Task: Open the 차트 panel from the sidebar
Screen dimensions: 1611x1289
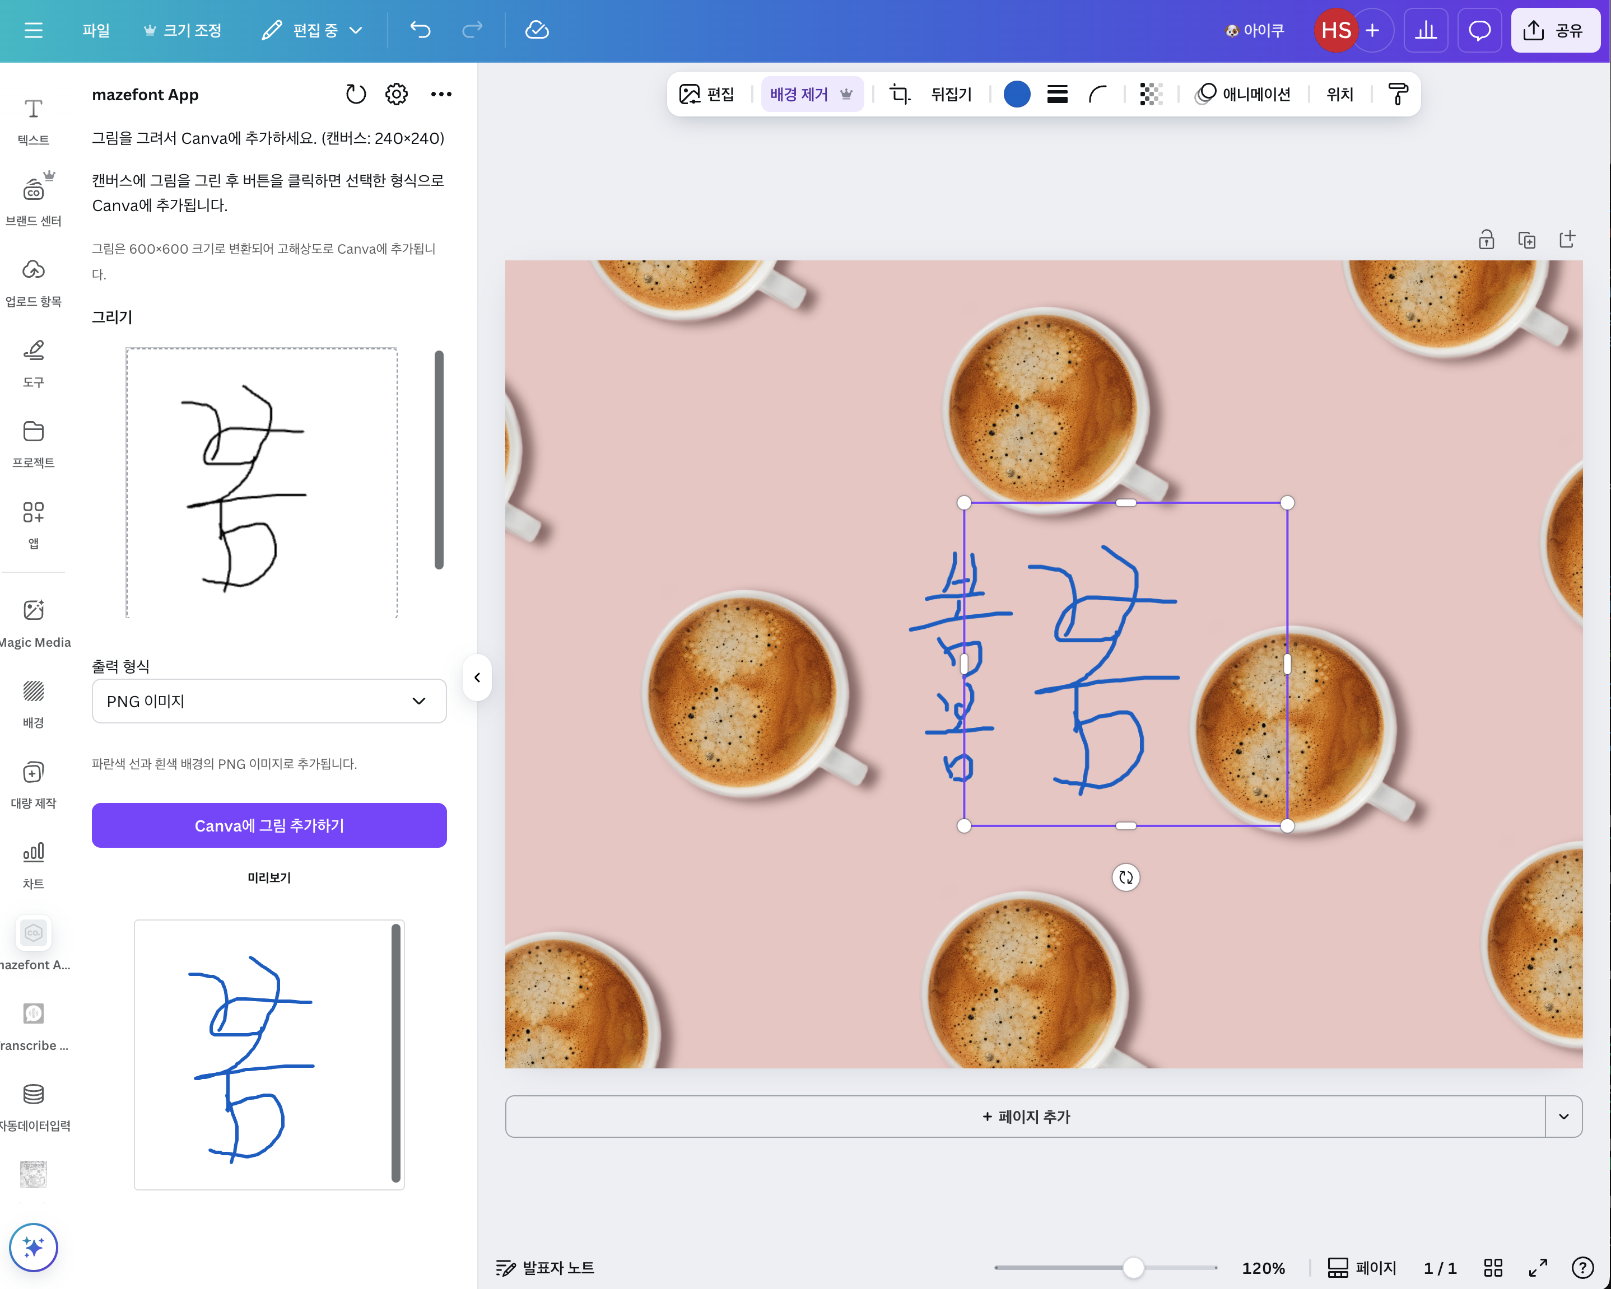Action: point(33,862)
